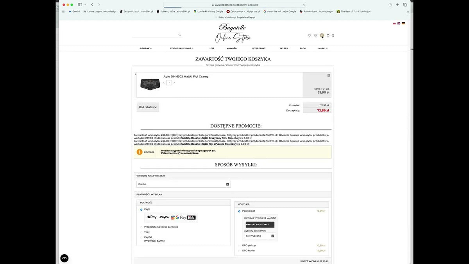This screenshot has width=469, height=264.
Task: Open a new tab with plus icon
Action: point(397,5)
